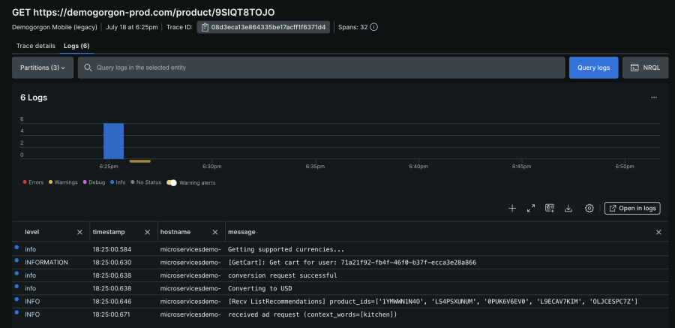The width and height of the screenshot is (675, 328).
Task: Click timestamp 18:25:00.646
Action: coord(112,301)
